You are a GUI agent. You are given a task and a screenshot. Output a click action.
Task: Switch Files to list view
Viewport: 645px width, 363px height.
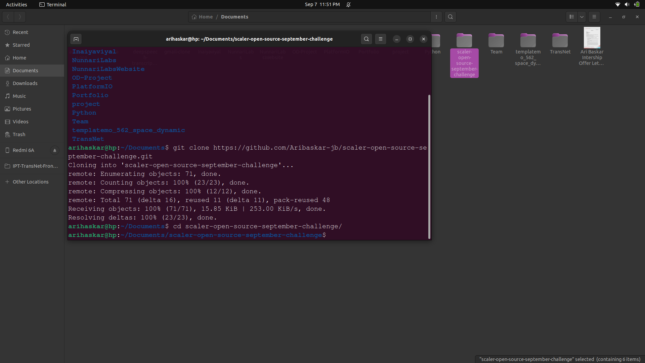[571, 17]
